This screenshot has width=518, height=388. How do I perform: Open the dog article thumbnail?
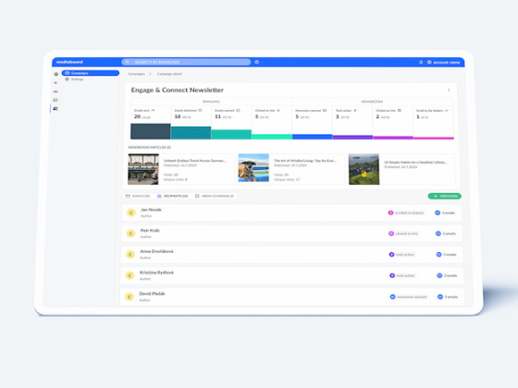253,168
